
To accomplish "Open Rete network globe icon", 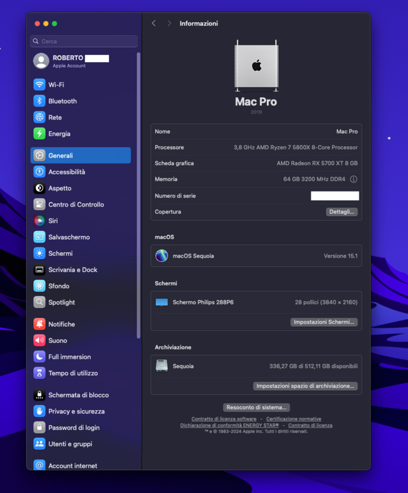I will pos(39,117).
